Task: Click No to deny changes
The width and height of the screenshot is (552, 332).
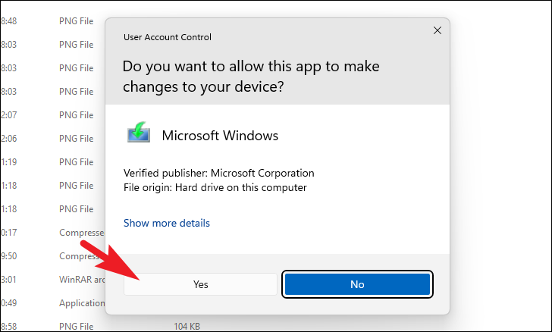Action: pos(357,284)
